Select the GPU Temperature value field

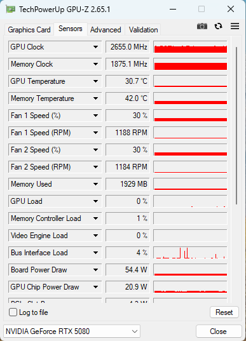[x=128, y=81]
